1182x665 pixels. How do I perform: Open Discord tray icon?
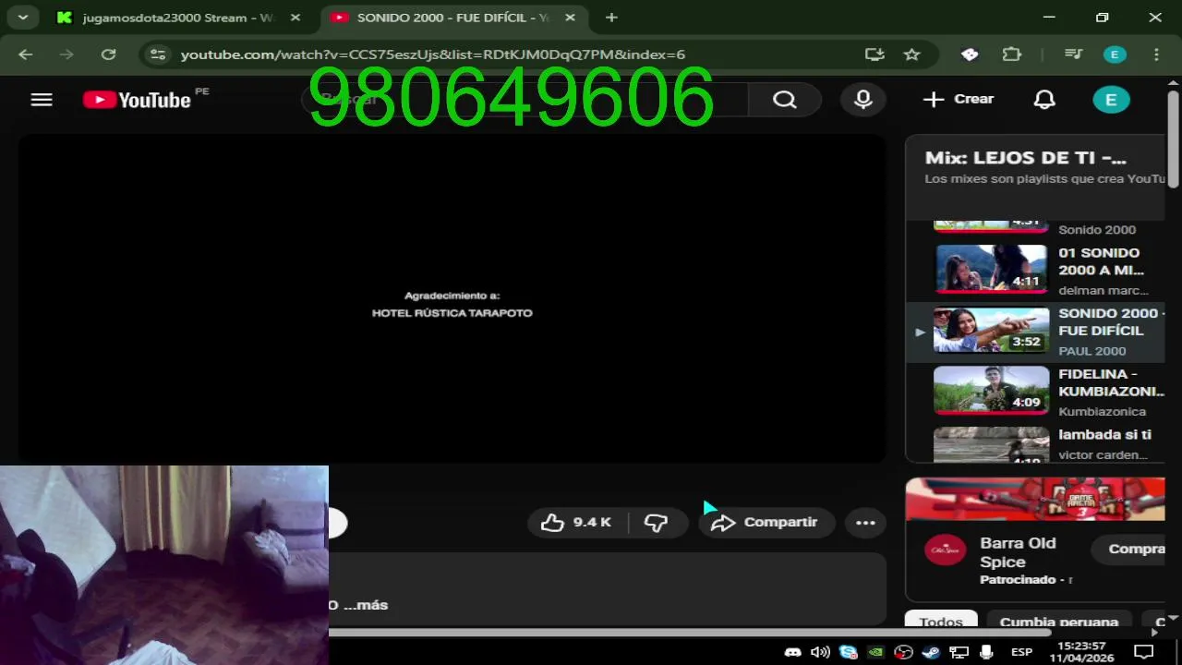[792, 652]
